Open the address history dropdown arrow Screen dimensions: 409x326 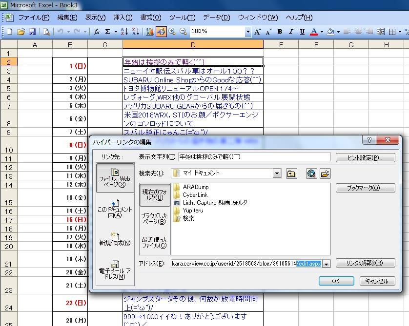326,264
